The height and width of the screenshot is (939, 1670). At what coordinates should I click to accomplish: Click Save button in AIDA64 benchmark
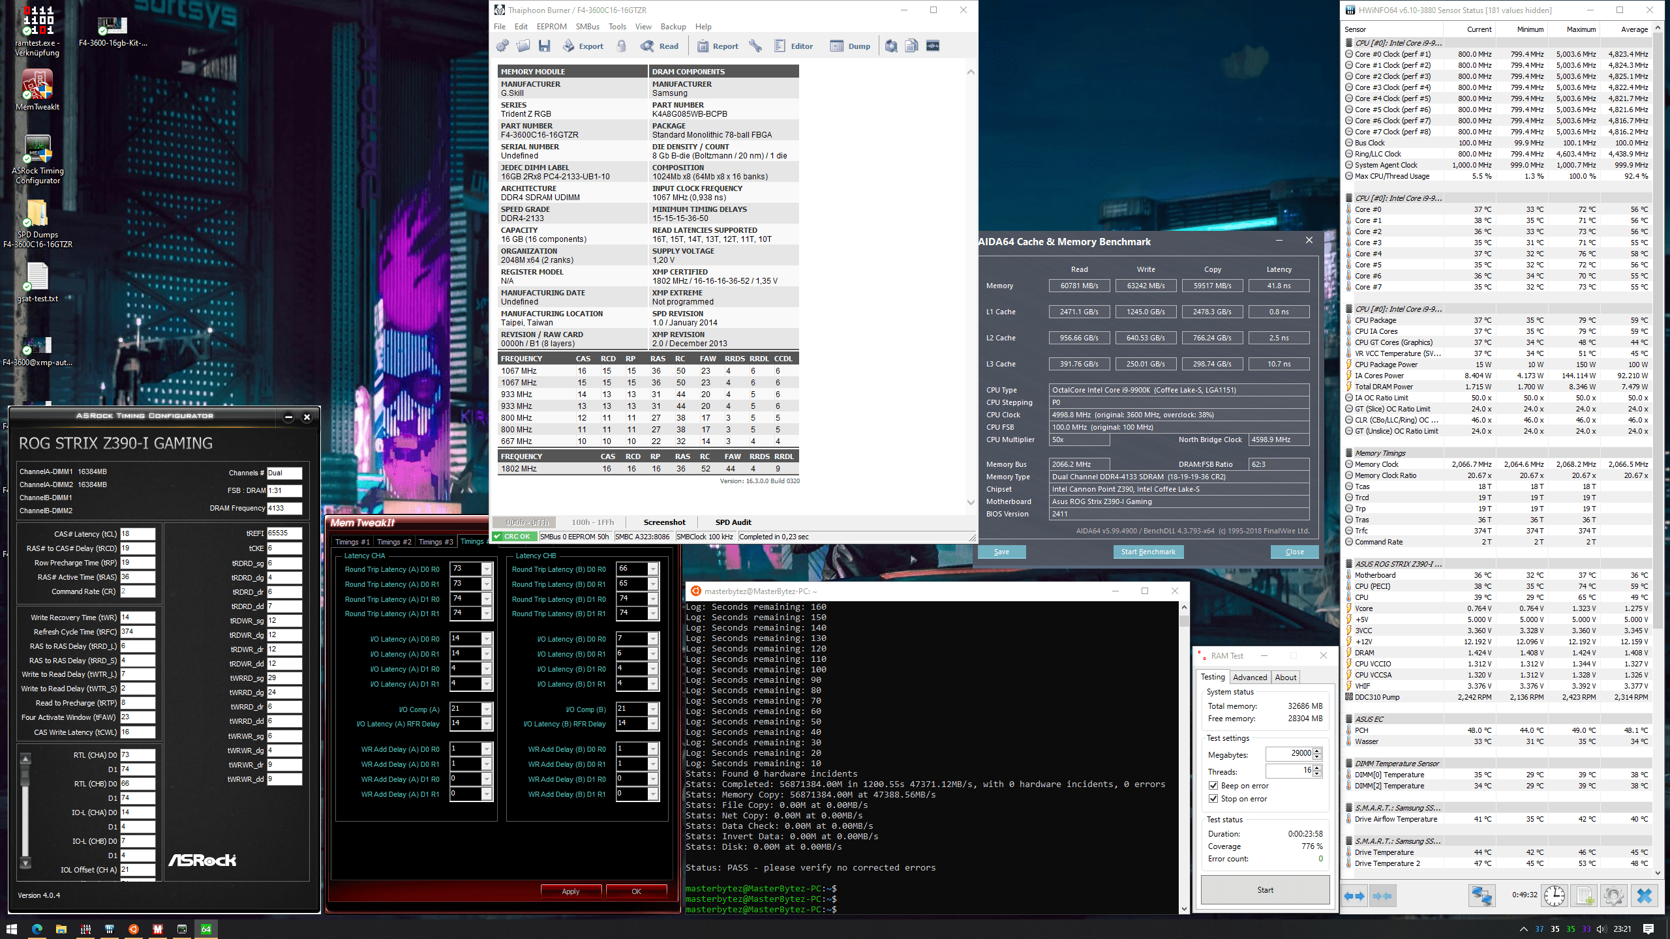coord(1001,552)
